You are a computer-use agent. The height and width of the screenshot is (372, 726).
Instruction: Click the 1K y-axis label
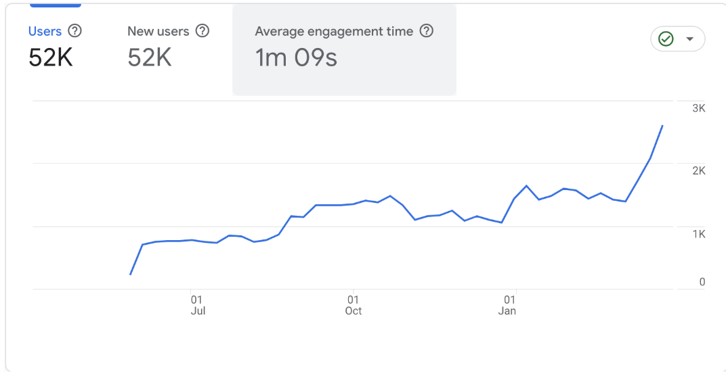click(699, 234)
